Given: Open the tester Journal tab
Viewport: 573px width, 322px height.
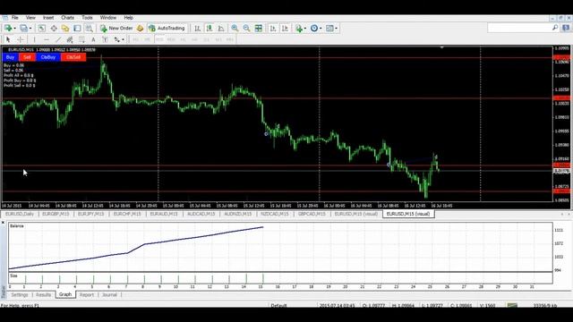Looking at the screenshot, I should pyautogui.click(x=109, y=294).
